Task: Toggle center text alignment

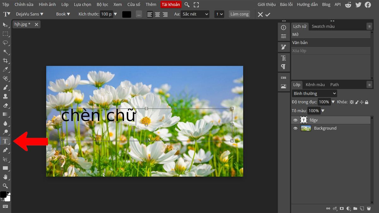Action: [157, 14]
